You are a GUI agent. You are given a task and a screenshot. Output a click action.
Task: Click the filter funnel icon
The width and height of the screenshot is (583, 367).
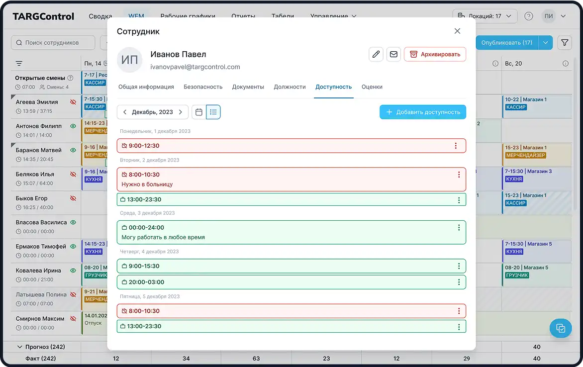coord(565,43)
